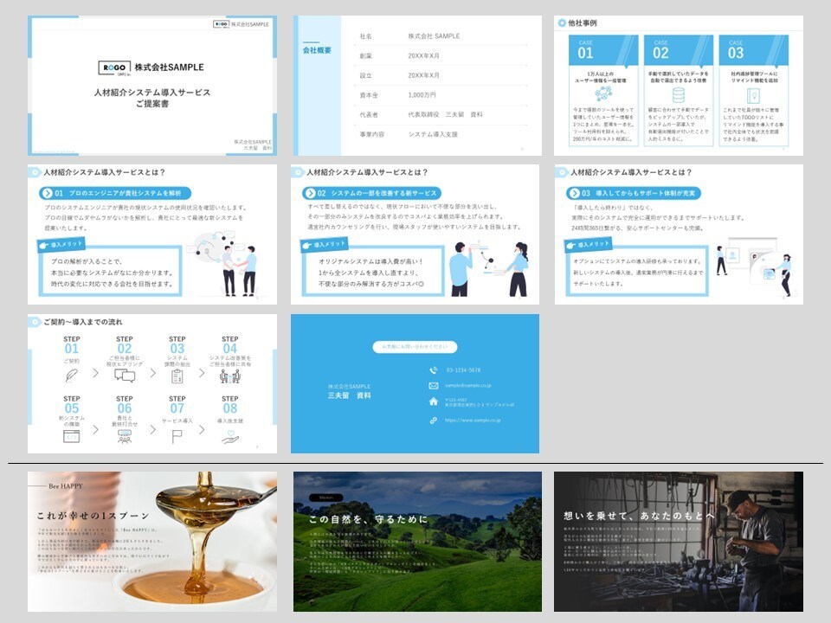Click the これが幸せの1スプーン headline
The width and height of the screenshot is (831, 623).
coord(93,516)
